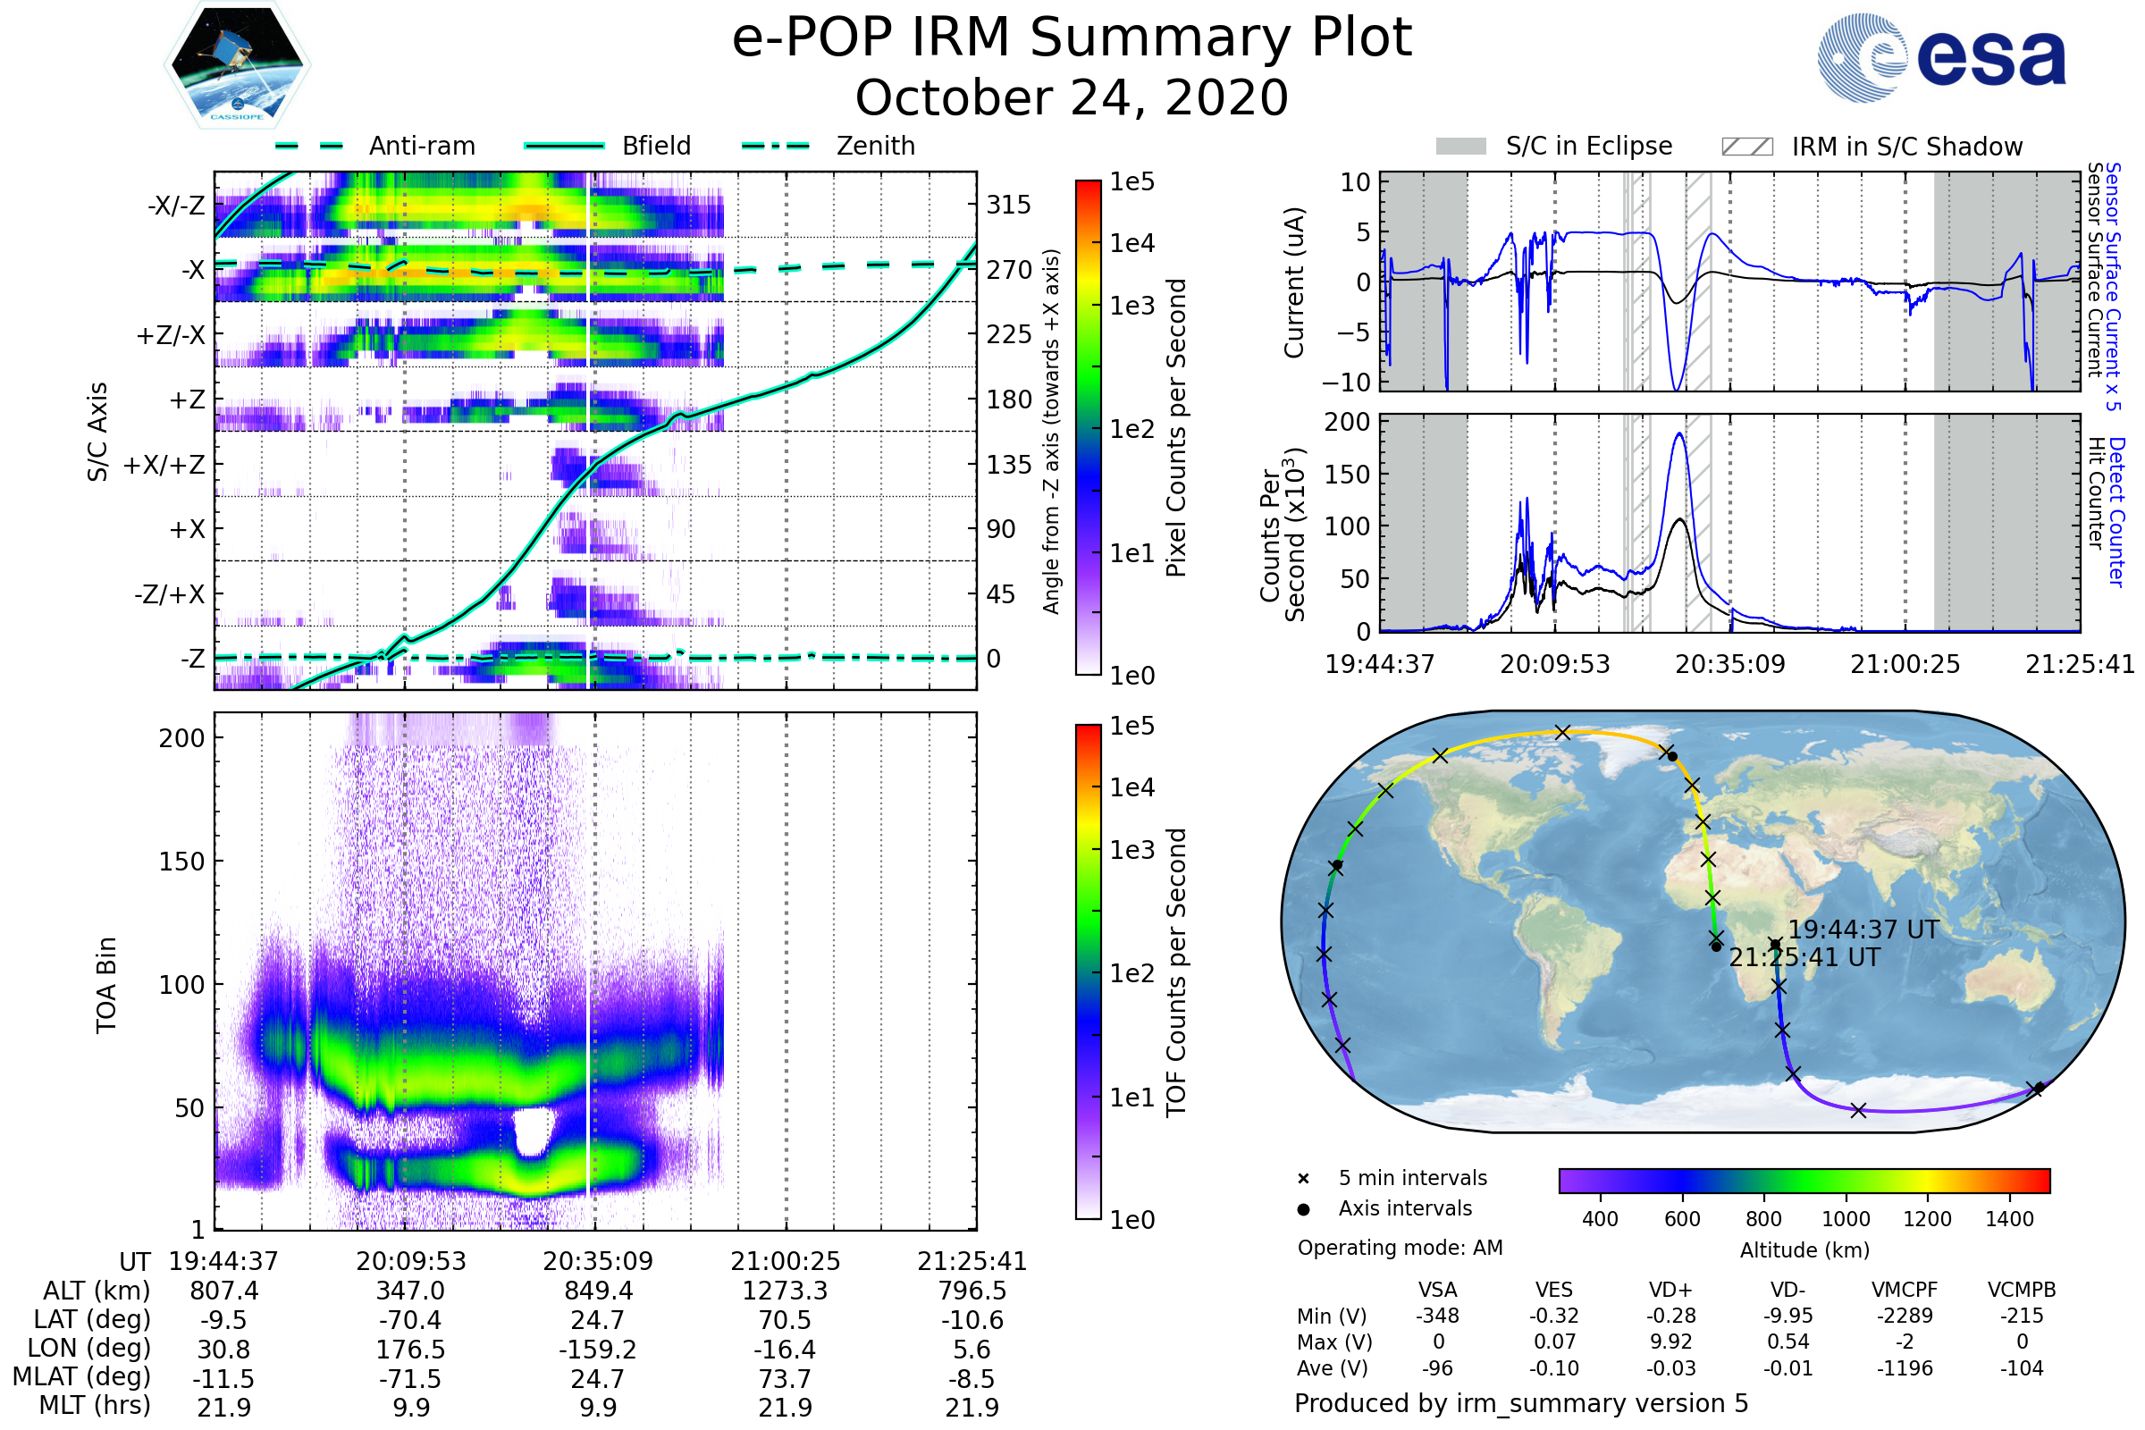Click the Bfield solid line legend sample
Viewport: 2145px width, 1430px height.
click(564, 146)
